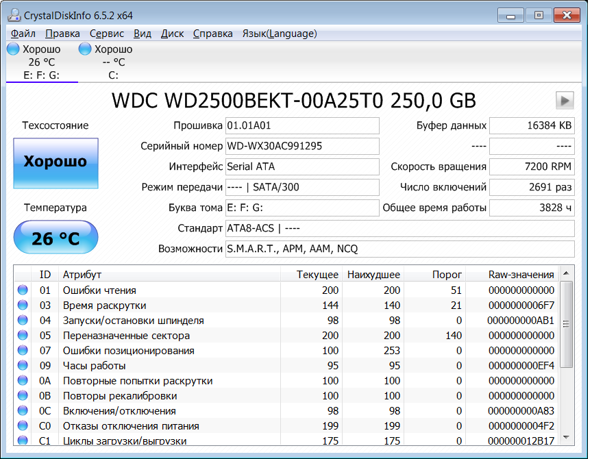Select row 'Повторные попытки раскрутки'

click(x=286, y=380)
